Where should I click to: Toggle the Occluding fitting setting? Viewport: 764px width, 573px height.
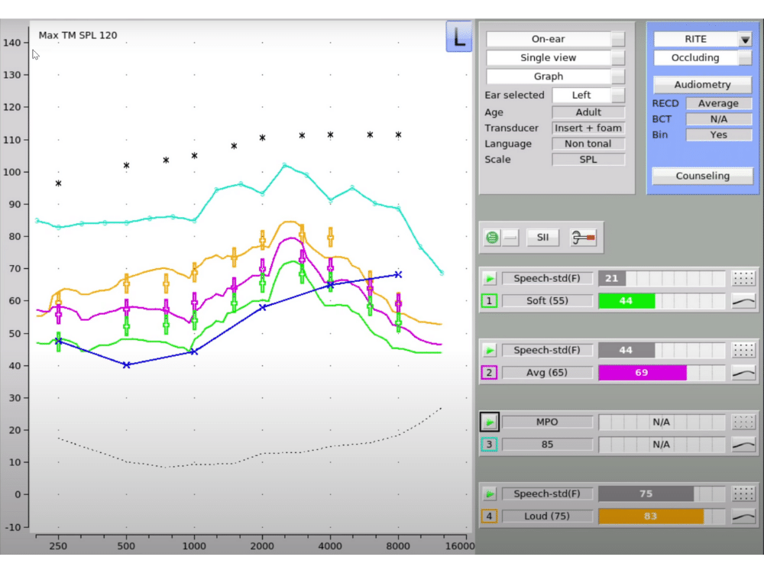coord(701,57)
